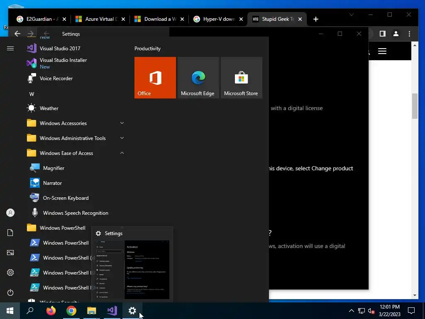Open user account icon in Start sidebar

pos(10,213)
